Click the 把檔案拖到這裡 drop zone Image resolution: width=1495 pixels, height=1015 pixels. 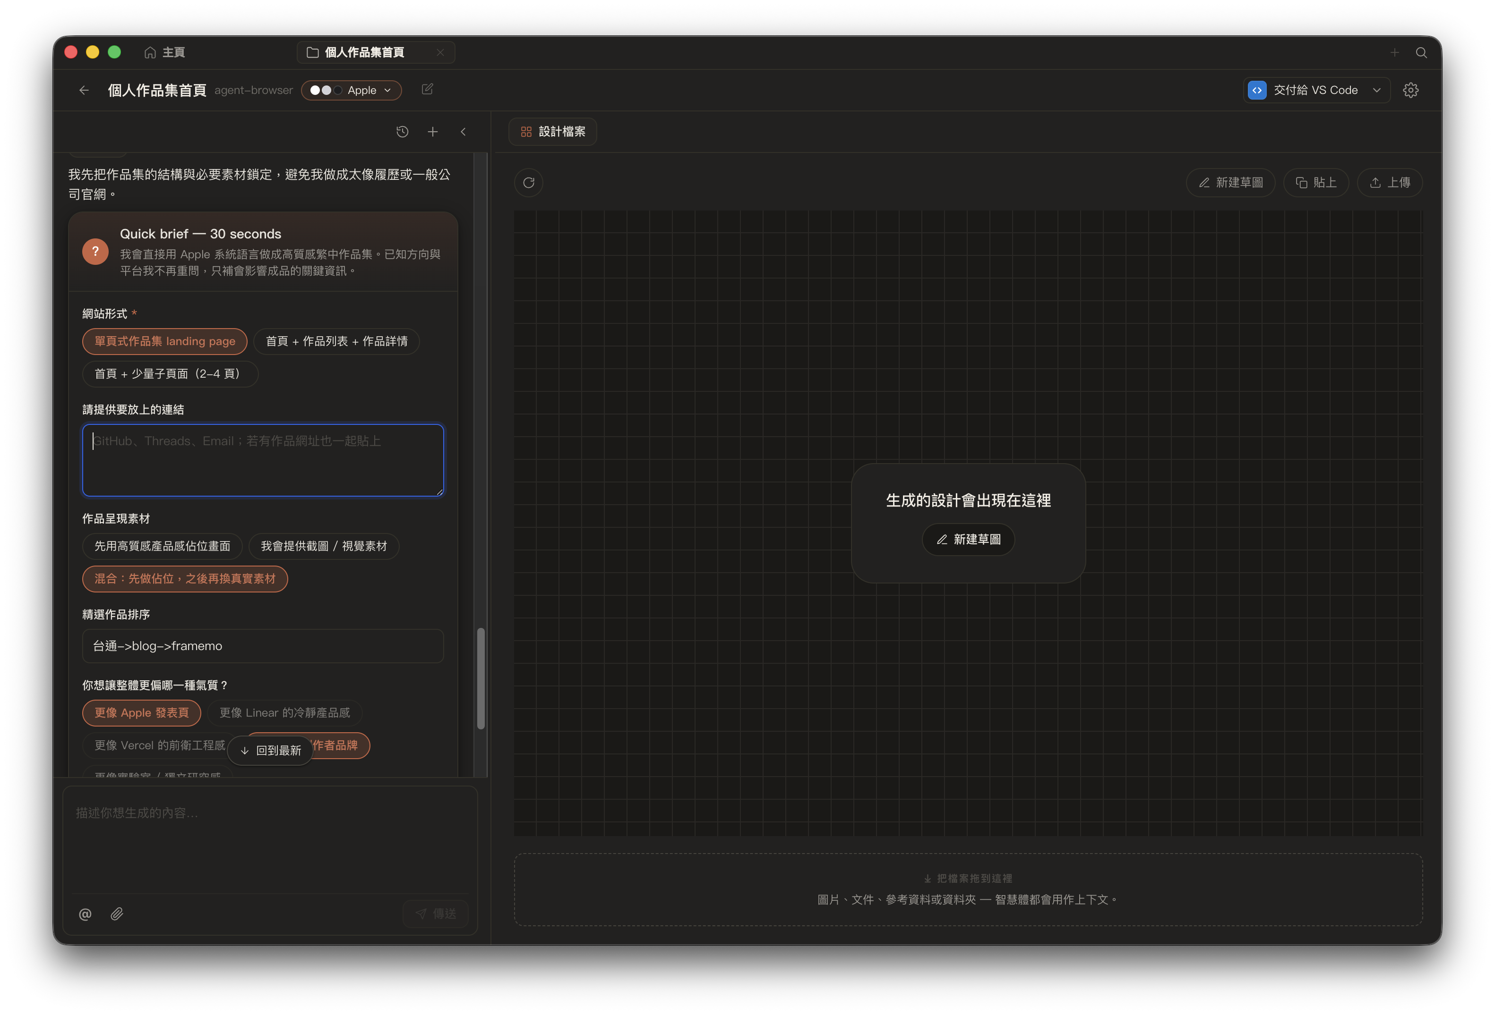click(x=968, y=889)
